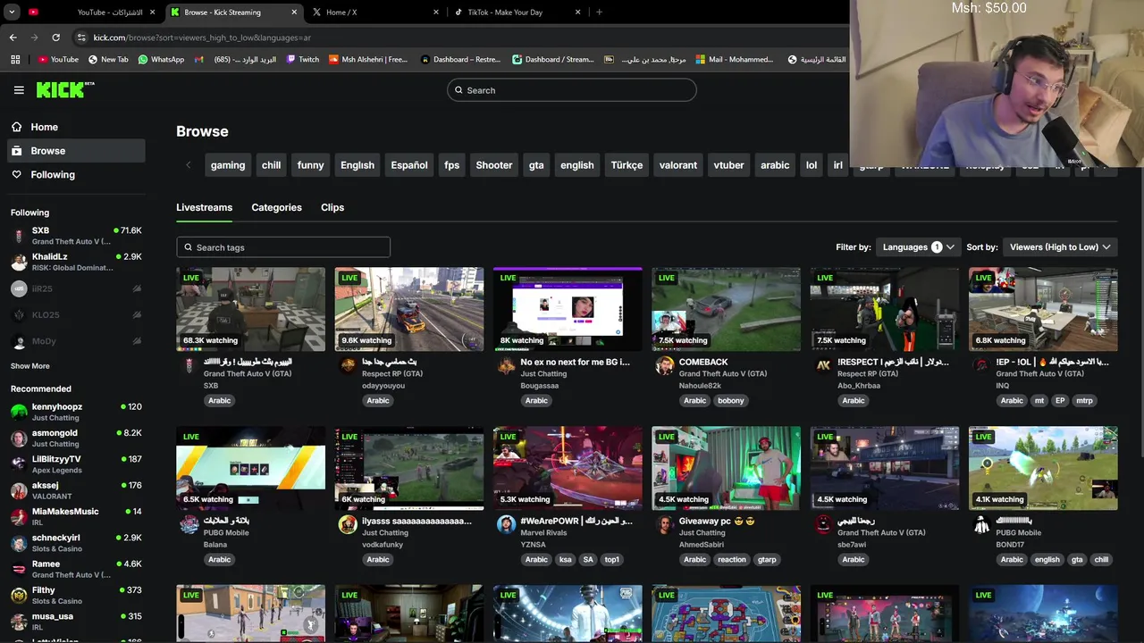Viewport: 1144px width, 643px height.
Task: Open the Twitch bookmark
Action: [303, 60]
